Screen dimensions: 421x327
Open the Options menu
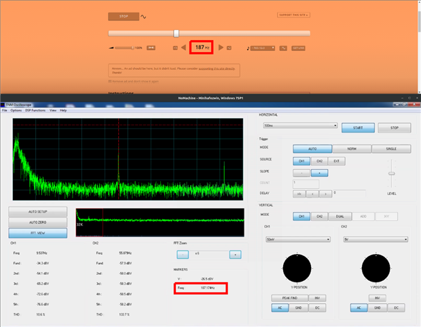[16, 110]
